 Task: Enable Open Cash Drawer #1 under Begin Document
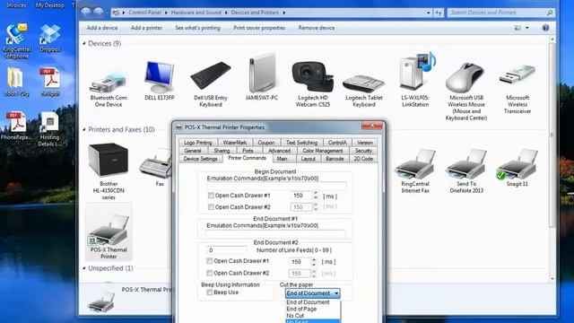pyautogui.click(x=211, y=196)
